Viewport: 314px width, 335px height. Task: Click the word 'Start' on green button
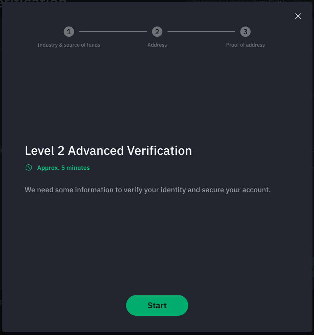coord(157,306)
